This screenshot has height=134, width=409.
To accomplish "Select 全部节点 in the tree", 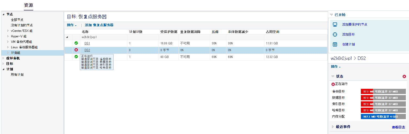I will tap(17, 20).
